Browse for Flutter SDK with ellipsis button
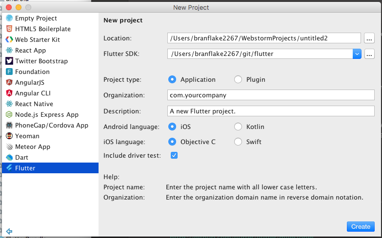This screenshot has width=382, height=238. pyautogui.click(x=369, y=54)
